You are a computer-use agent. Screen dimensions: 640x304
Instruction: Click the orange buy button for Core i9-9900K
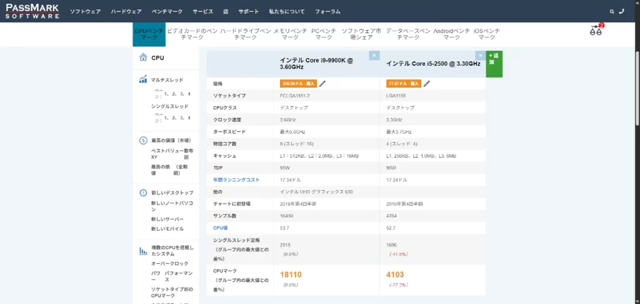299,83
